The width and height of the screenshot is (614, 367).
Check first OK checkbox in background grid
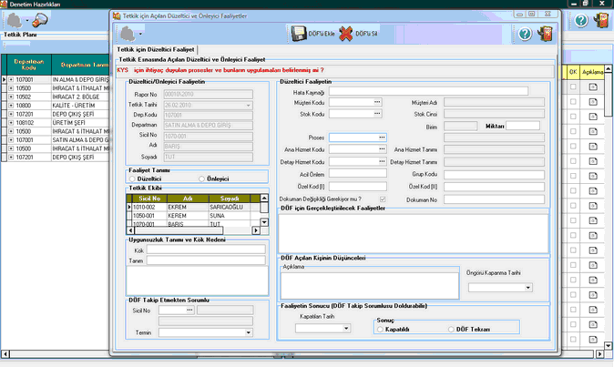tap(573, 87)
